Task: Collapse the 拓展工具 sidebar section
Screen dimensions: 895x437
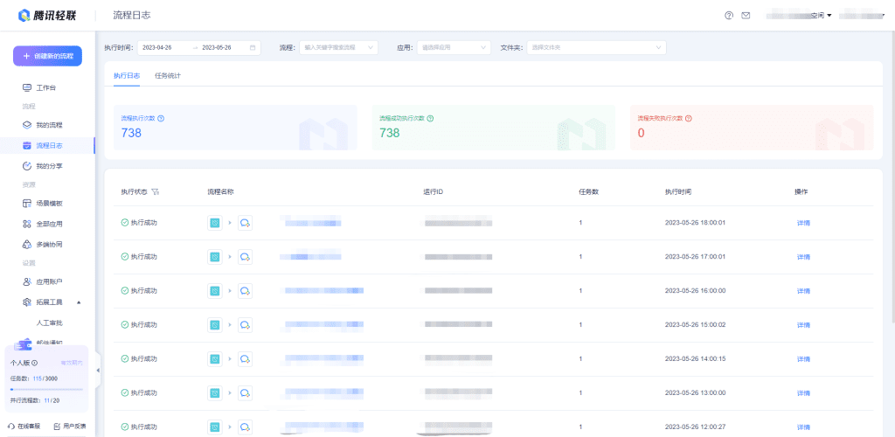Action: (x=80, y=302)
